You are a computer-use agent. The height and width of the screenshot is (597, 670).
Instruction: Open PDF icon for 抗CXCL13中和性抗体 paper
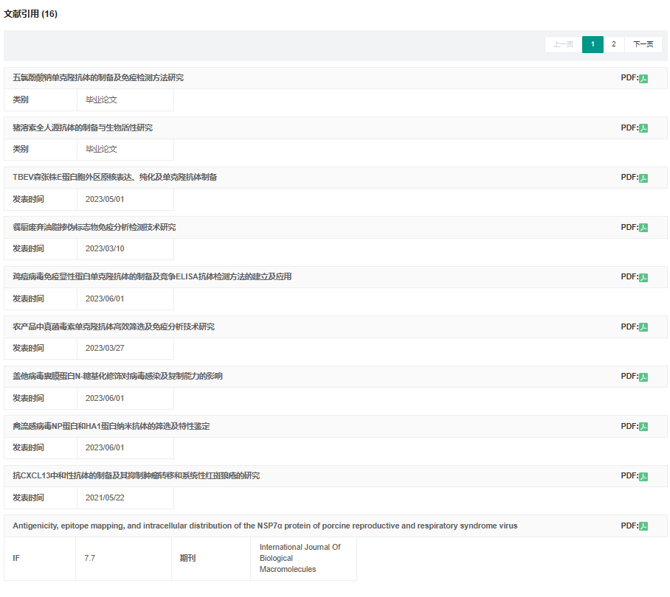(x=643, y=476)
